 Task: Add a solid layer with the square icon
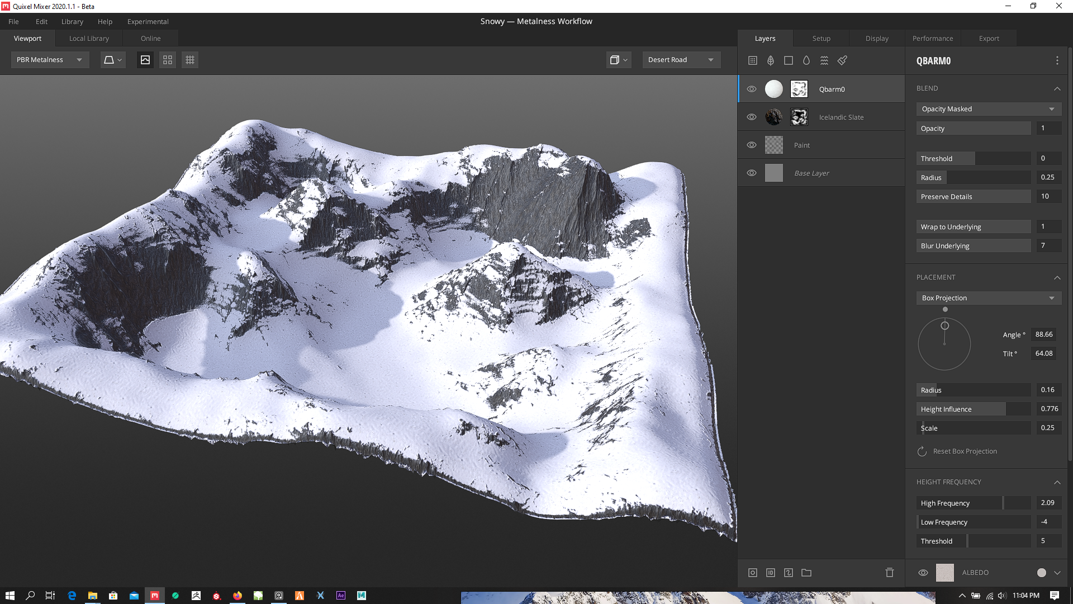[789, 60]
